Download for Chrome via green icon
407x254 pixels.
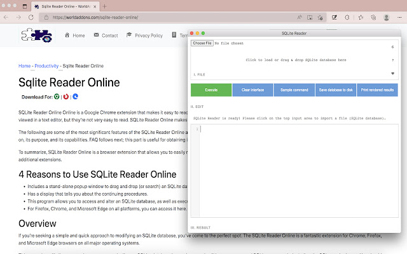(x=57, y=97)
